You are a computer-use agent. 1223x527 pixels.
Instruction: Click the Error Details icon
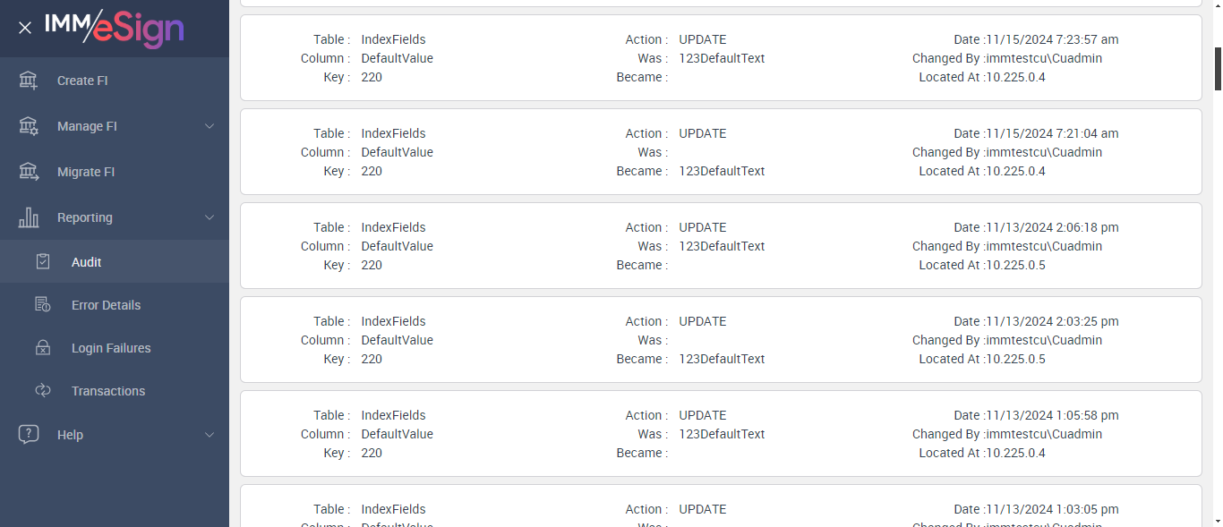[x=43, y=305]
